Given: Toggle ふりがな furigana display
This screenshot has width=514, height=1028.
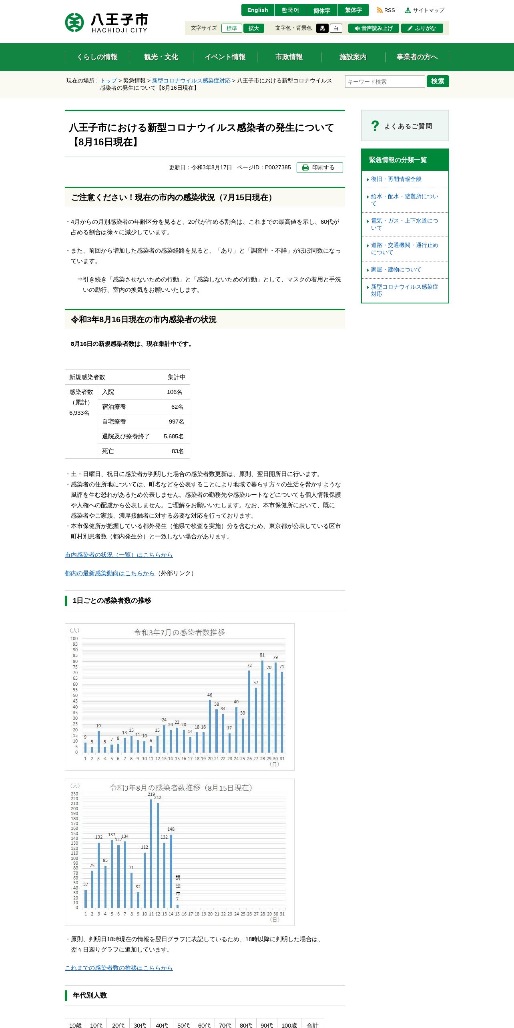Looking at the screenshot, I should (x=422, y=28).
